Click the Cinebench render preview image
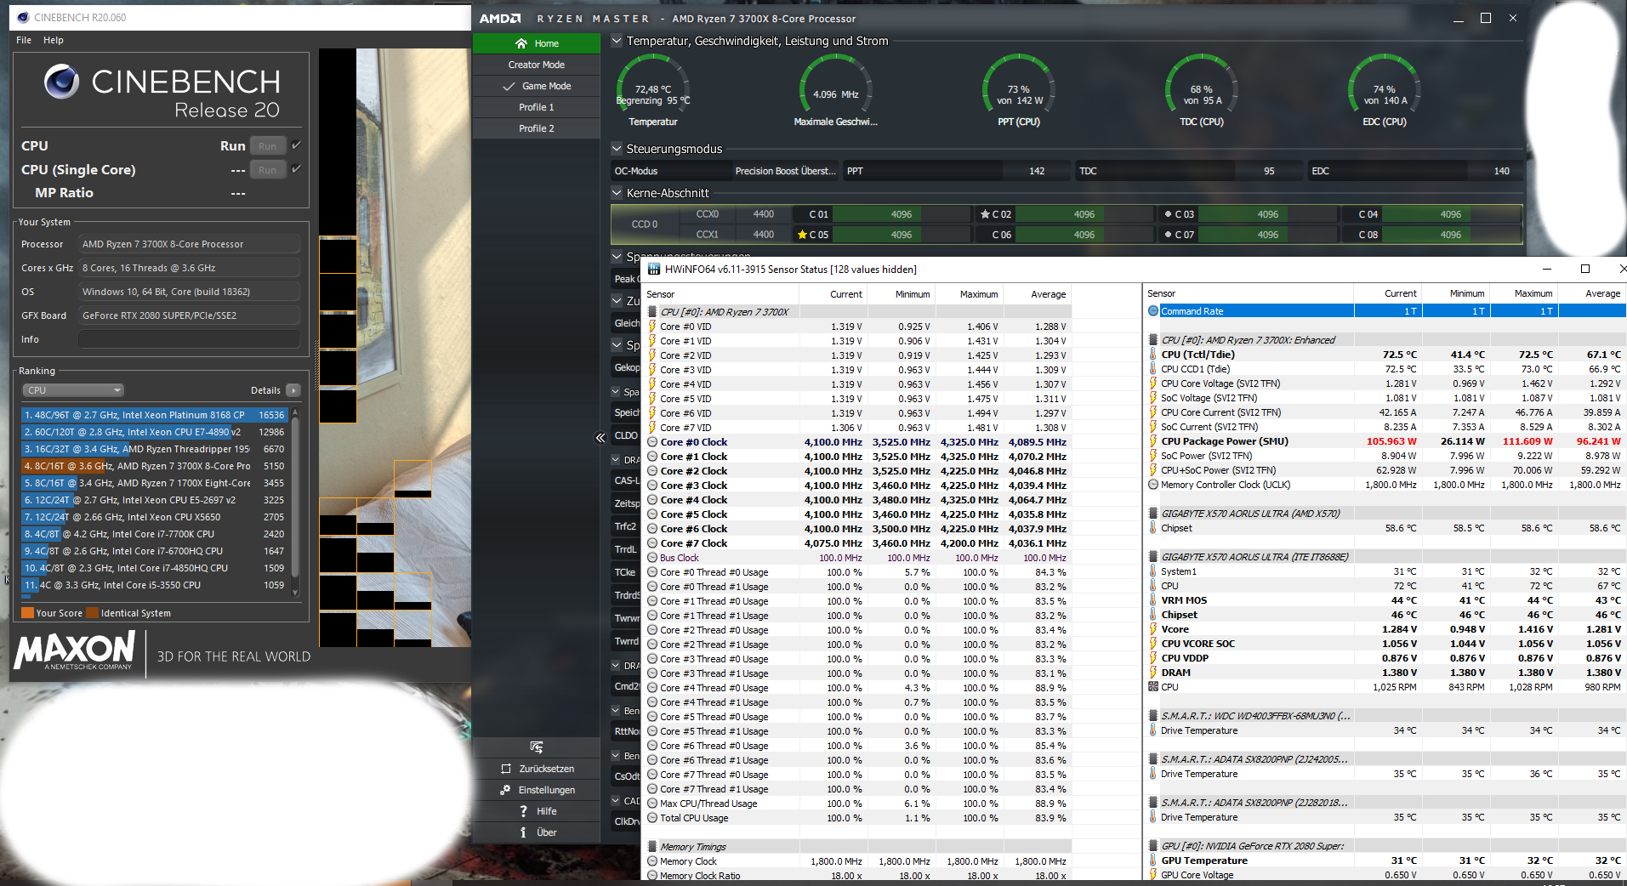Screen dimensions: 1627x886 tap(395, 347)
